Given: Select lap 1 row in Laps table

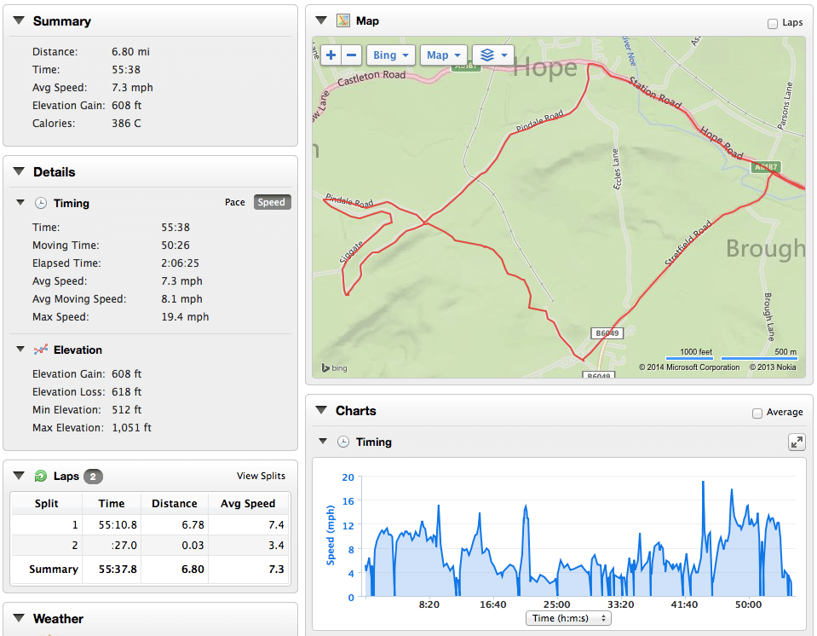Looking at the screenshot, I should tap(150, 524).
